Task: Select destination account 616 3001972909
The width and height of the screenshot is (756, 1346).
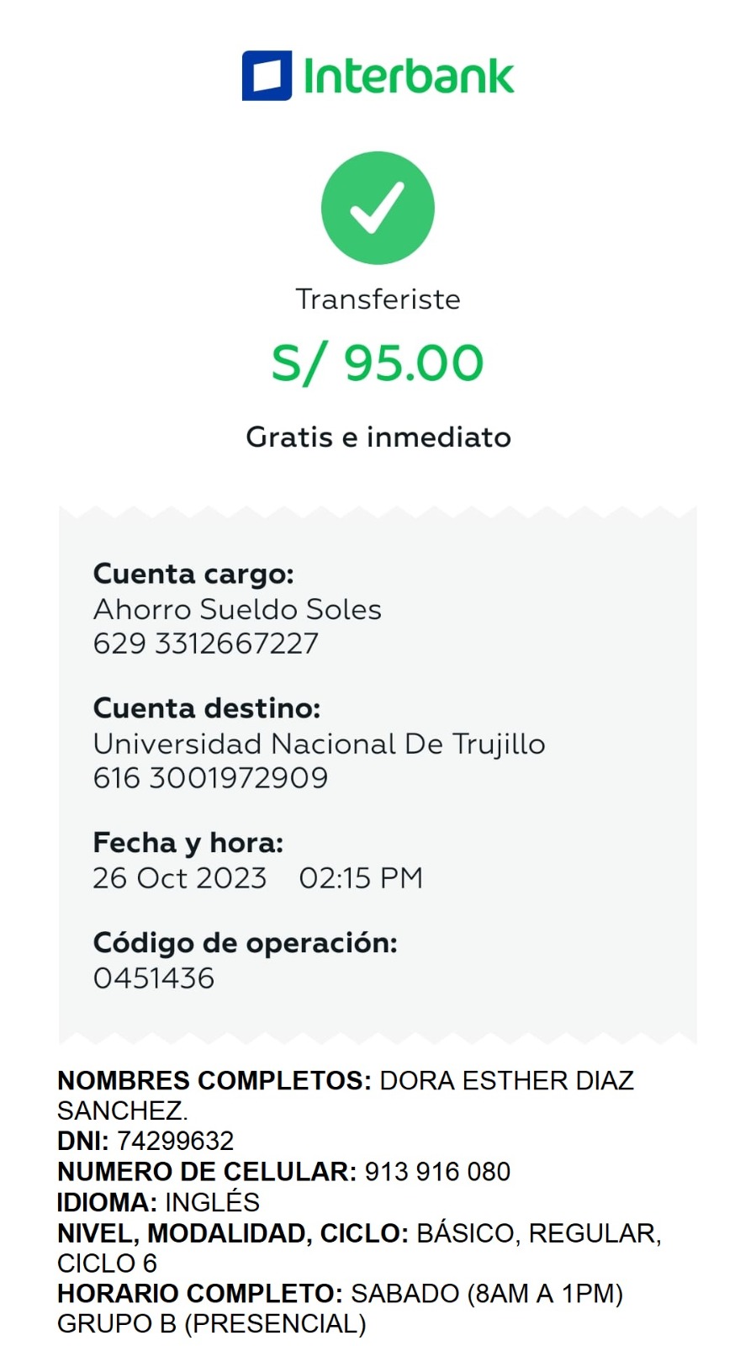Action: (210, 778)
